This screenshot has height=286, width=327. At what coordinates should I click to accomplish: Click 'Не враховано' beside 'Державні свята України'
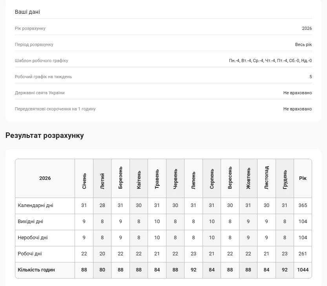click(297, 93)
